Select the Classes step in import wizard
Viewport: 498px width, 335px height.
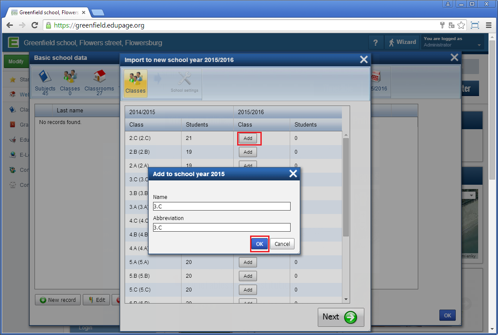135,83
